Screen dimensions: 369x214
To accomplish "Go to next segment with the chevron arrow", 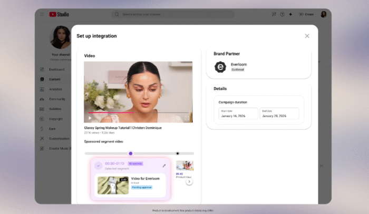I will 189,181.
